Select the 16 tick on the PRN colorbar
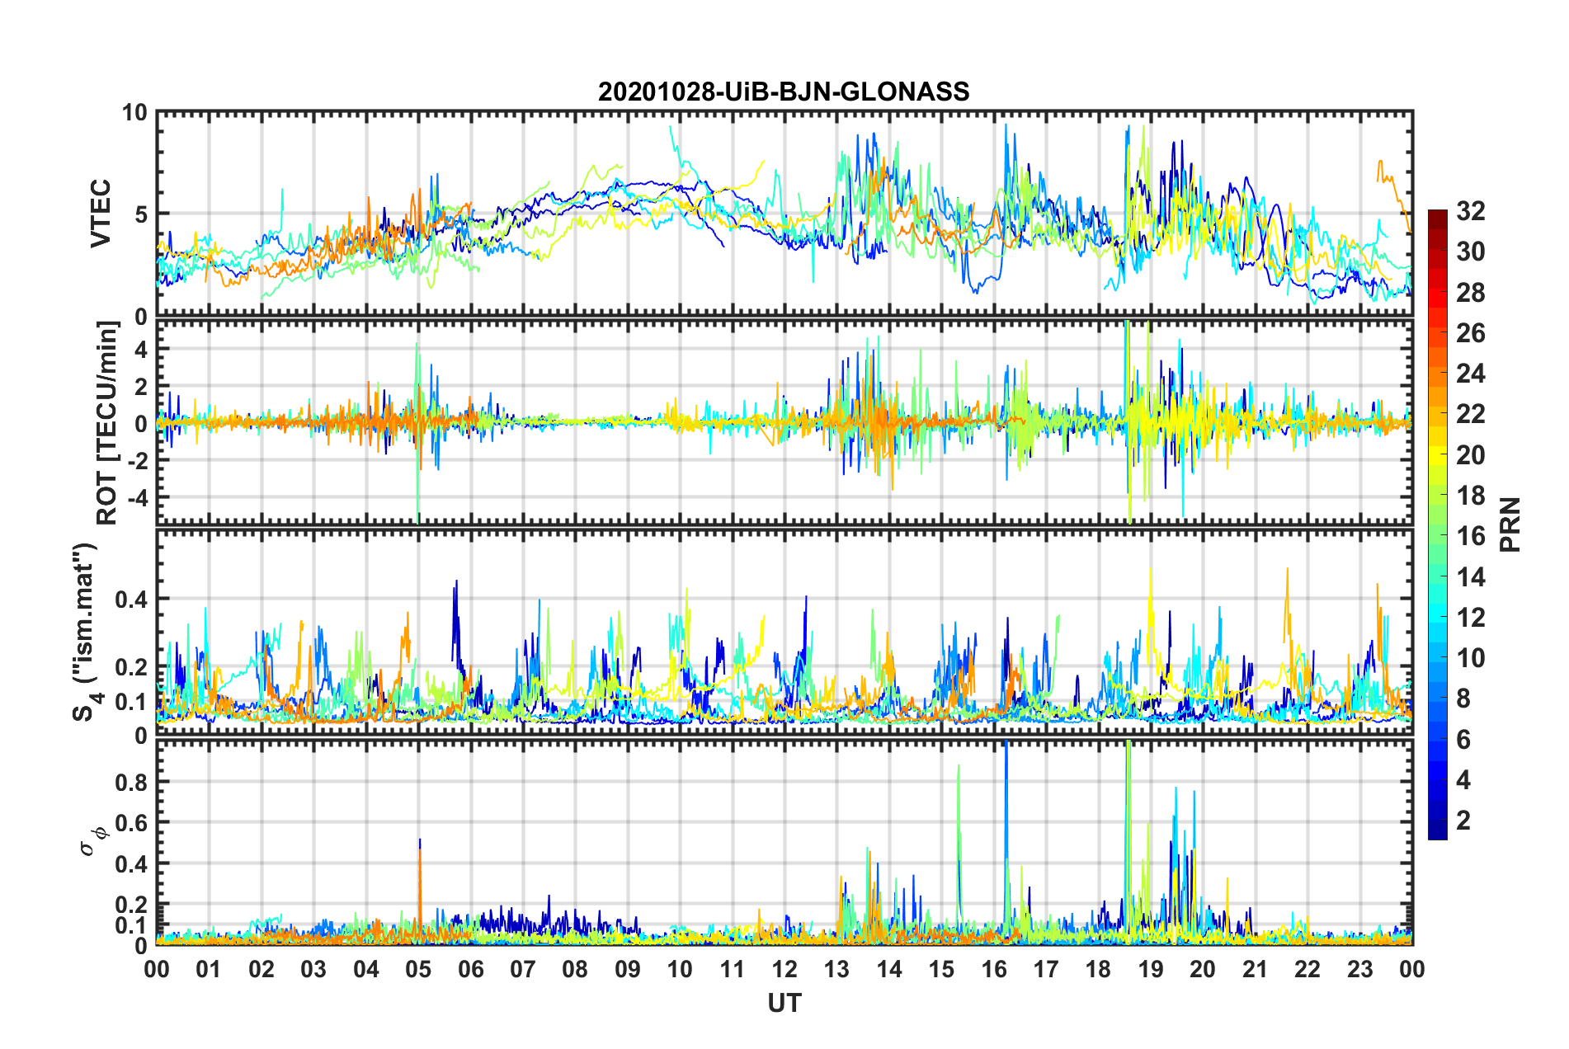Screen dimensions: 1569x1049 point(1470,536)
